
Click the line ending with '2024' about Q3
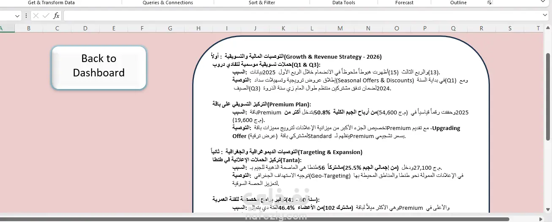click(x=313, y=89)
